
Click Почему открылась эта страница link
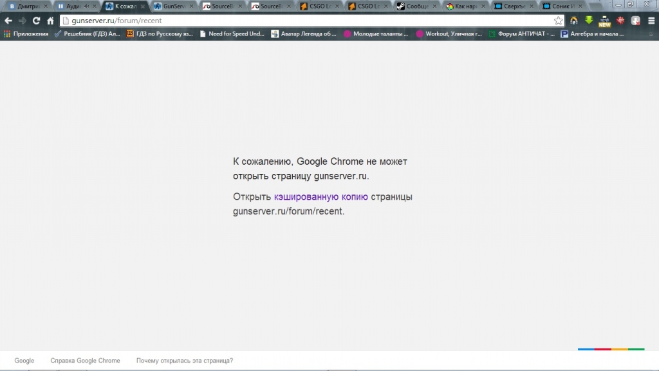pos(185,361)
